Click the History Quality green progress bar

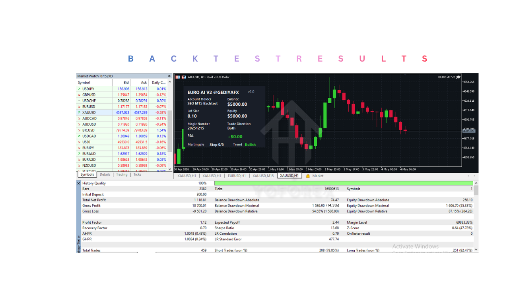344,183
